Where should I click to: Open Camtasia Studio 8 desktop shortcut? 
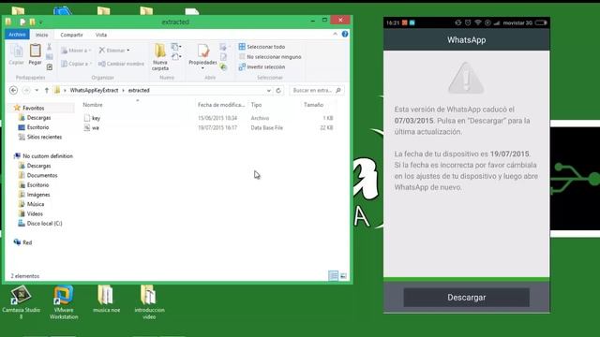click(x=21, y=301)
